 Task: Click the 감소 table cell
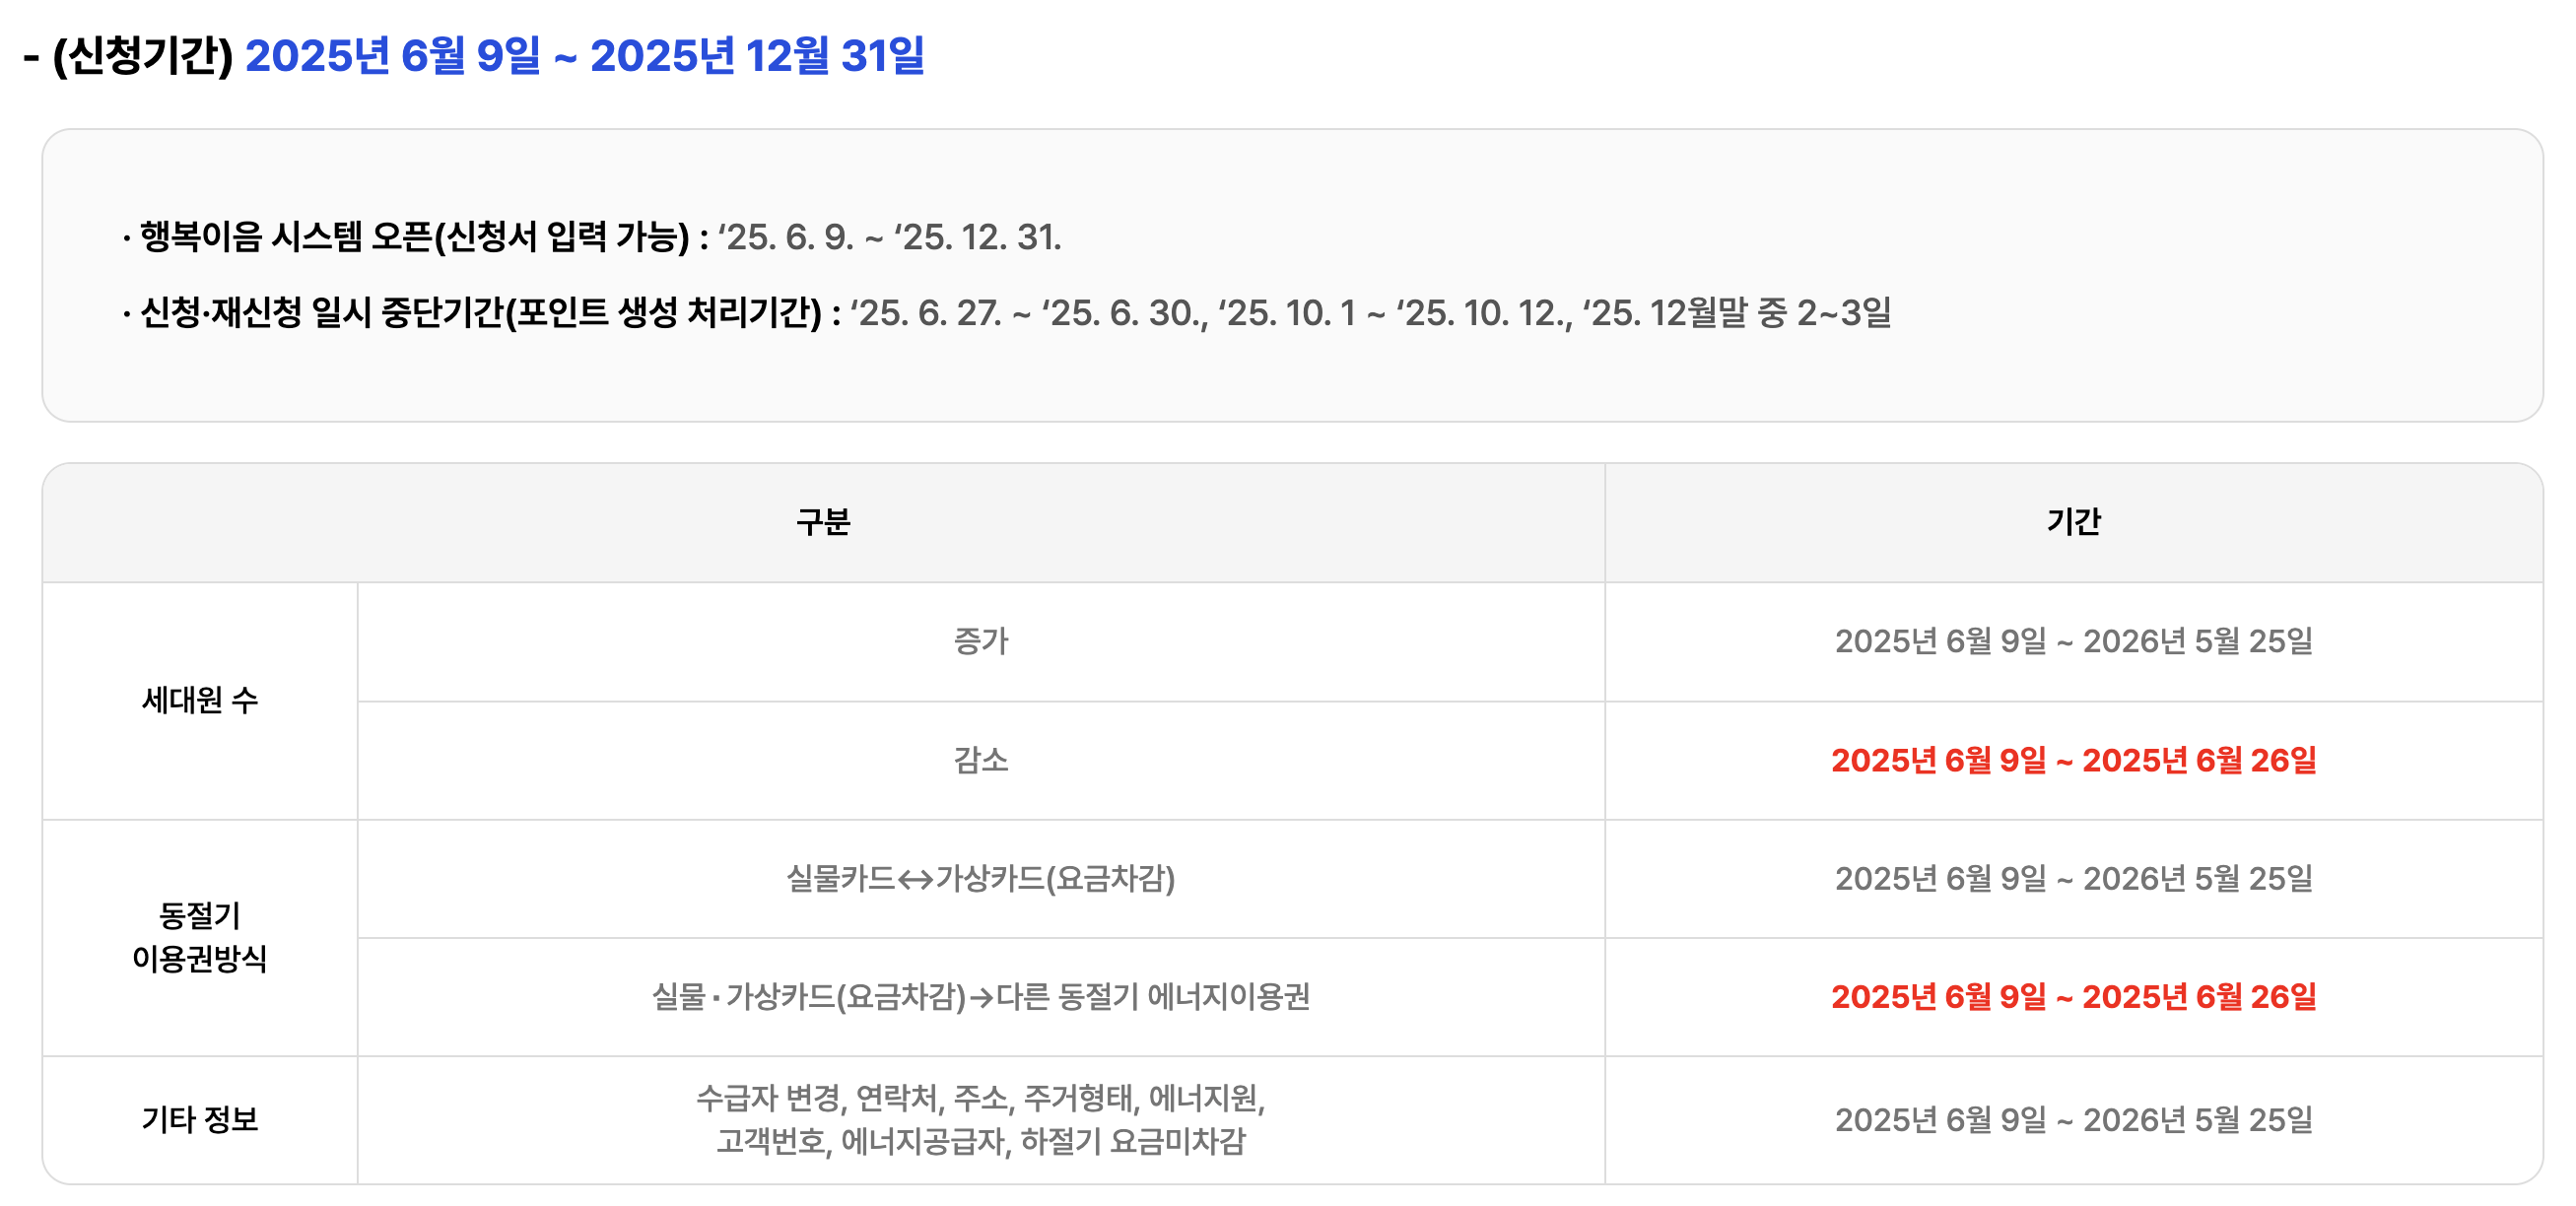tap(981, 760)
